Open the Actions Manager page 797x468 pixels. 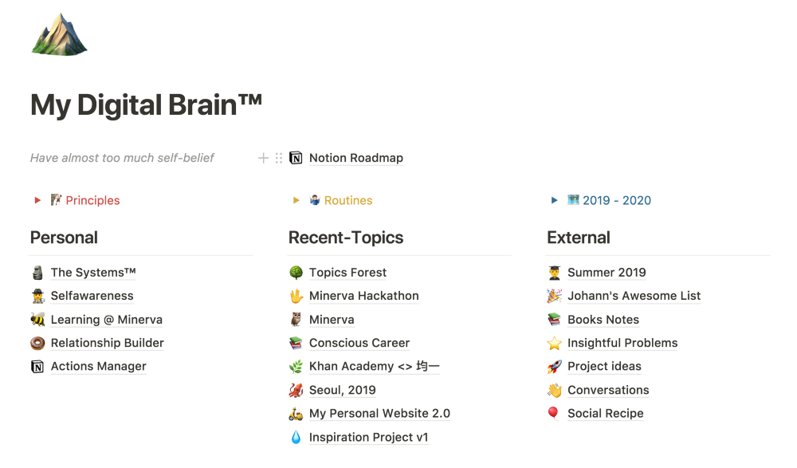tap(98, 366)
